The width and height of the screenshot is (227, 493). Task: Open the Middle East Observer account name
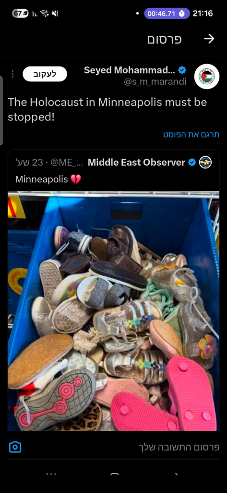pyautogui.click(x=136, y=162)
